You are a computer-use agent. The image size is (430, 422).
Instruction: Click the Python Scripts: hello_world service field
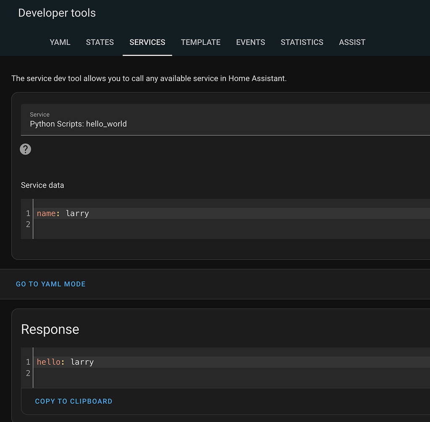[78, 124]
